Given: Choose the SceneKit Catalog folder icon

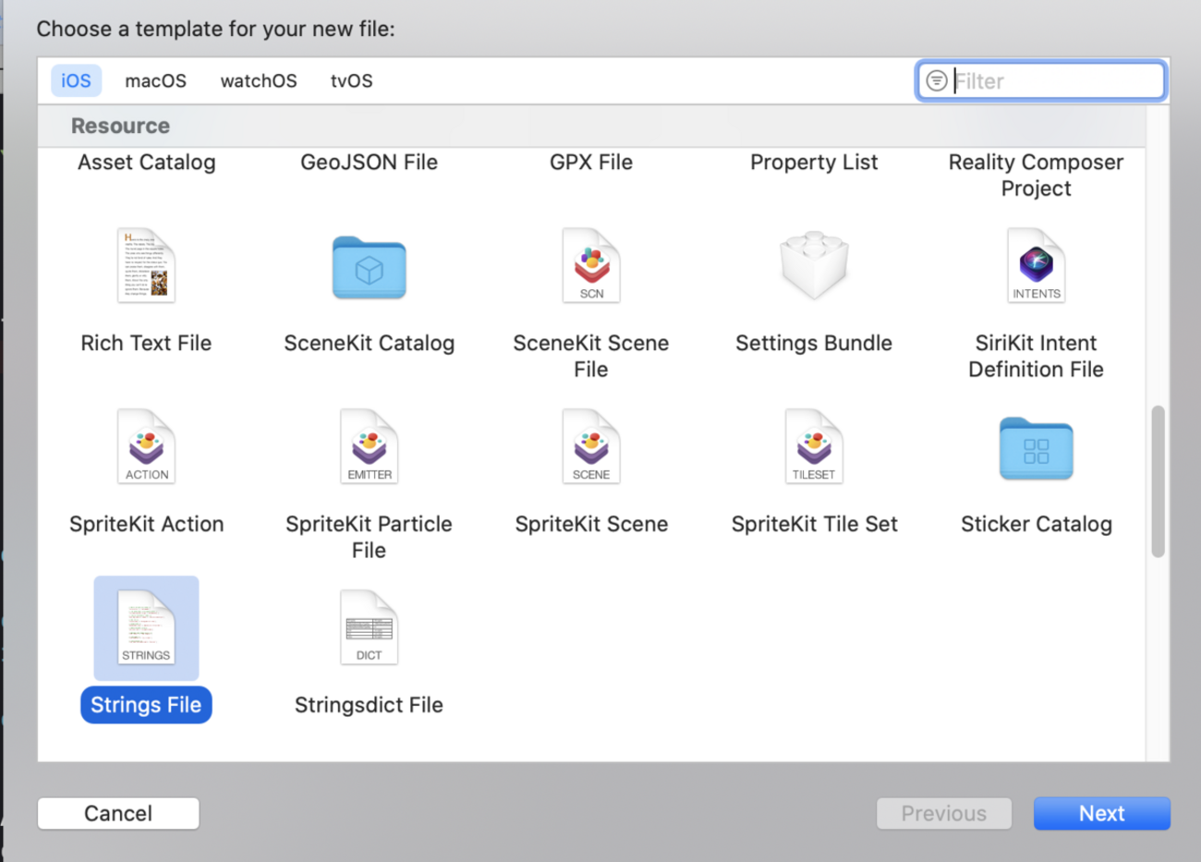Looking at the screenshot, I should [x=369, y=268].
